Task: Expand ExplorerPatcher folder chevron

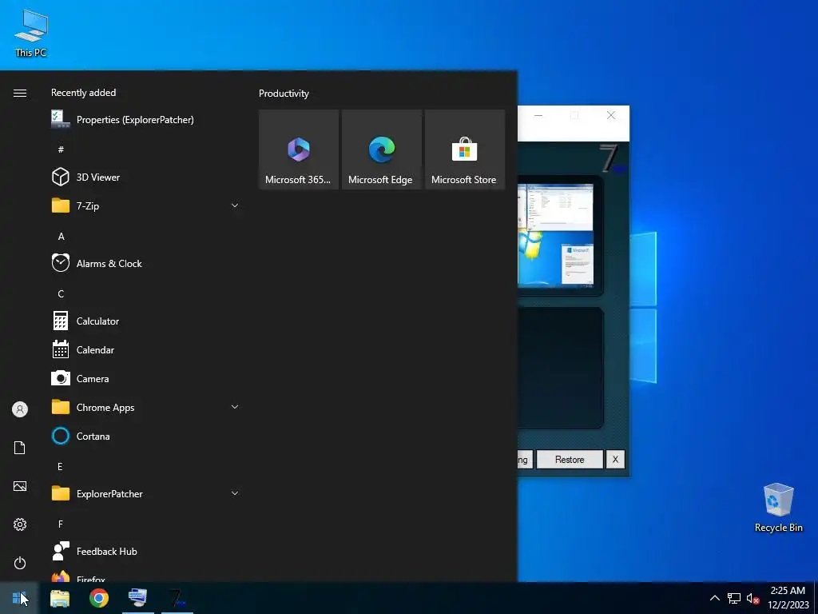Action: tap(235, 492)
